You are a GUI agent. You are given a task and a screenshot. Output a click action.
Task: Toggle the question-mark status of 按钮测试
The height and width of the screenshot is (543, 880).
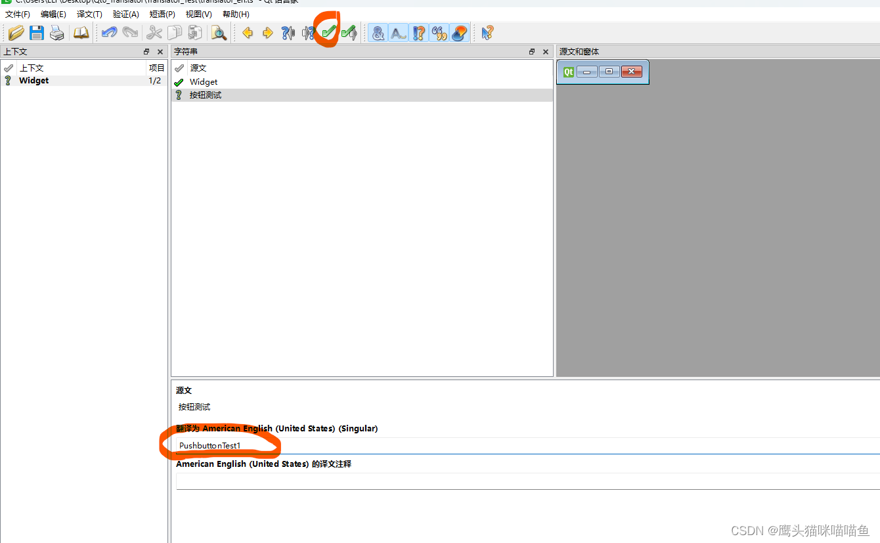[179, 95]
